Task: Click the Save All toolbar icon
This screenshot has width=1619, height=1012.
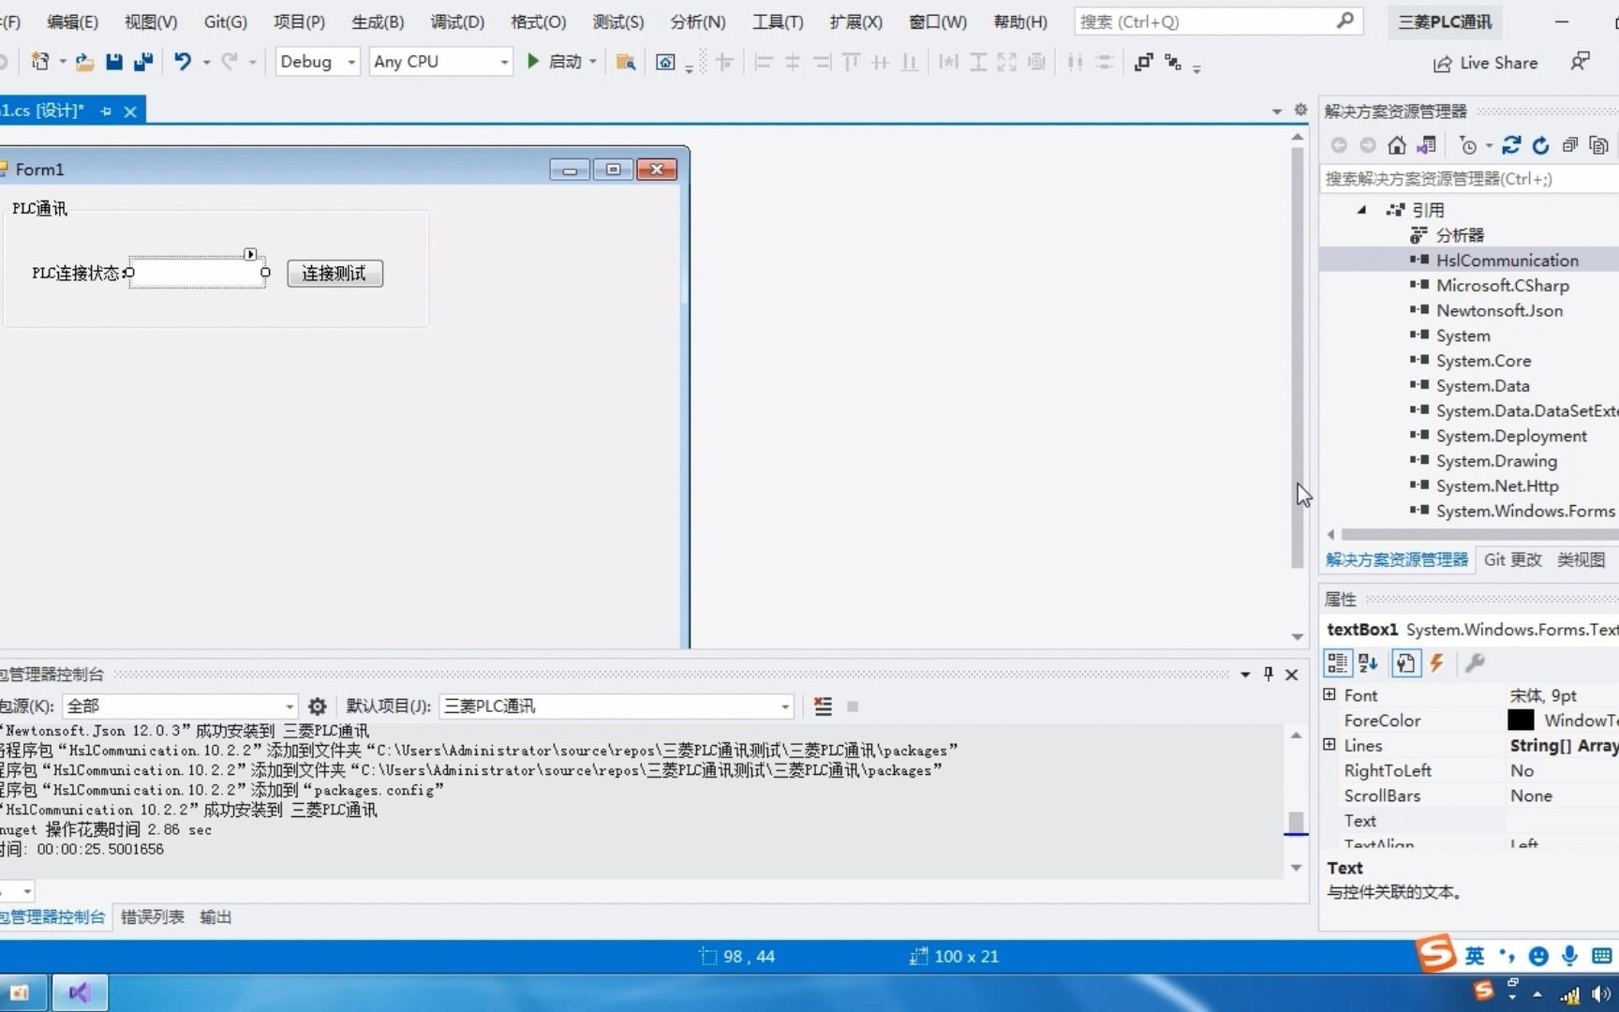Action: [x=142, y=62]
